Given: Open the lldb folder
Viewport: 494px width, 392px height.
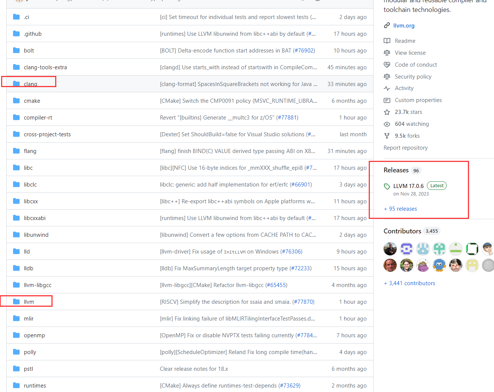Looking at the screenshot, I should [x=28, y=268].
